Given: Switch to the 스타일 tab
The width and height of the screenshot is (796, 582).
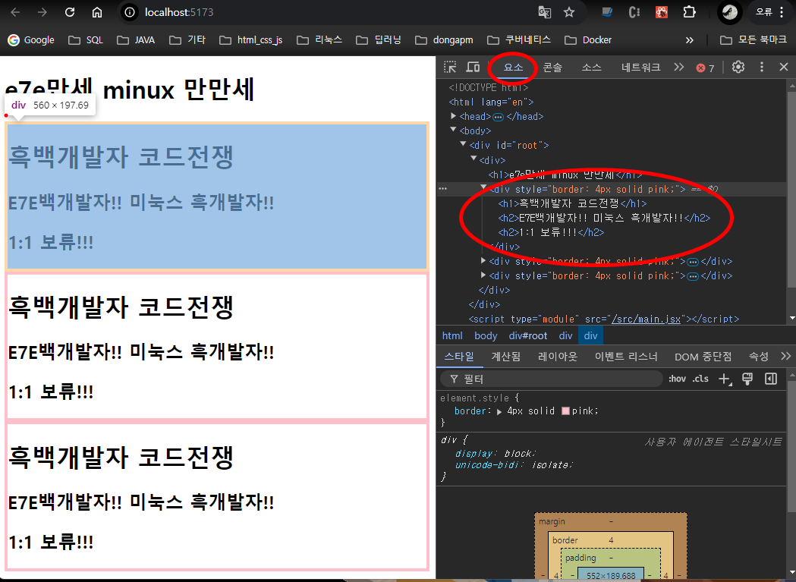Looking at the screenshot, I should pyautogui.click(x=459, y=357).
